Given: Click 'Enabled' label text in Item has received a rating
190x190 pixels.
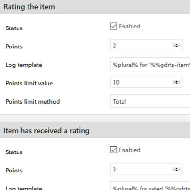Looking at the screenshot, I should tap(130, 150).
